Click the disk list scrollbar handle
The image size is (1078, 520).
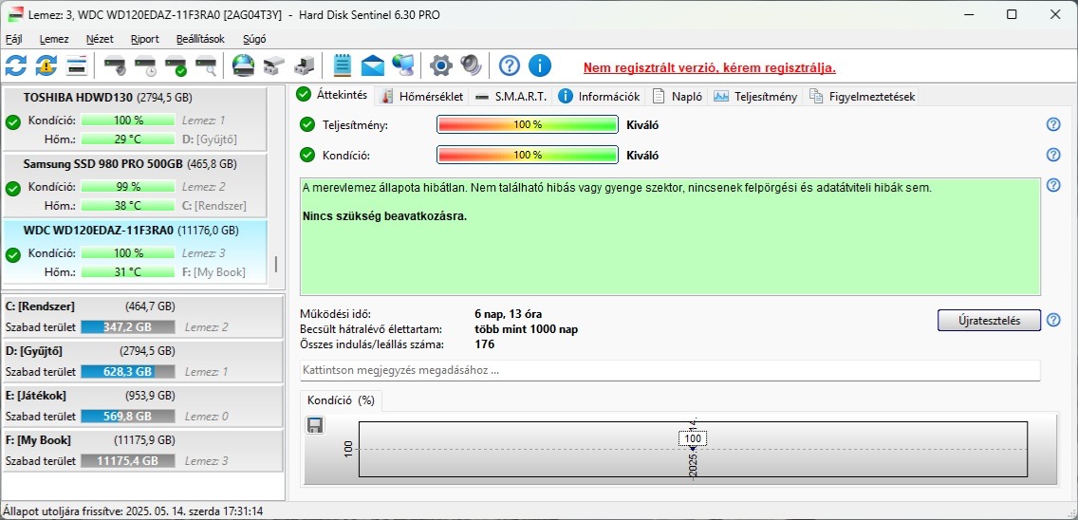276,264
